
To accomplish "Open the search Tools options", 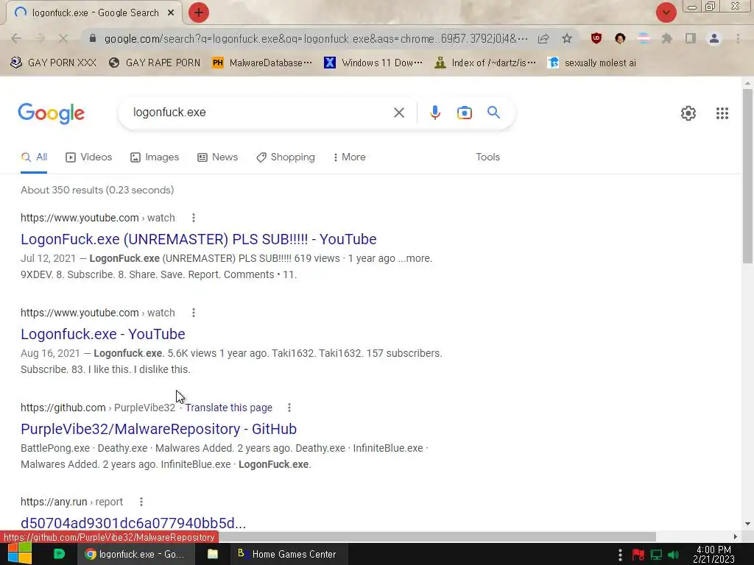I will coord(487,157).
